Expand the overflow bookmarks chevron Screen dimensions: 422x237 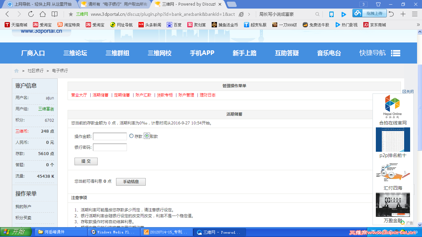click(x=418, y=25)
